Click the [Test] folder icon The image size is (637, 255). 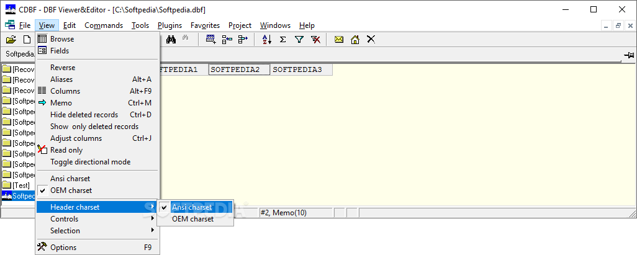[x=6, y=186]
